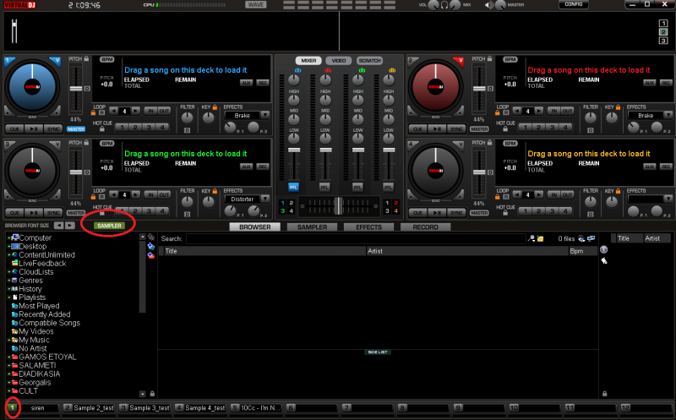Enlarge browser font size with right arrow

tap(70, 226)
